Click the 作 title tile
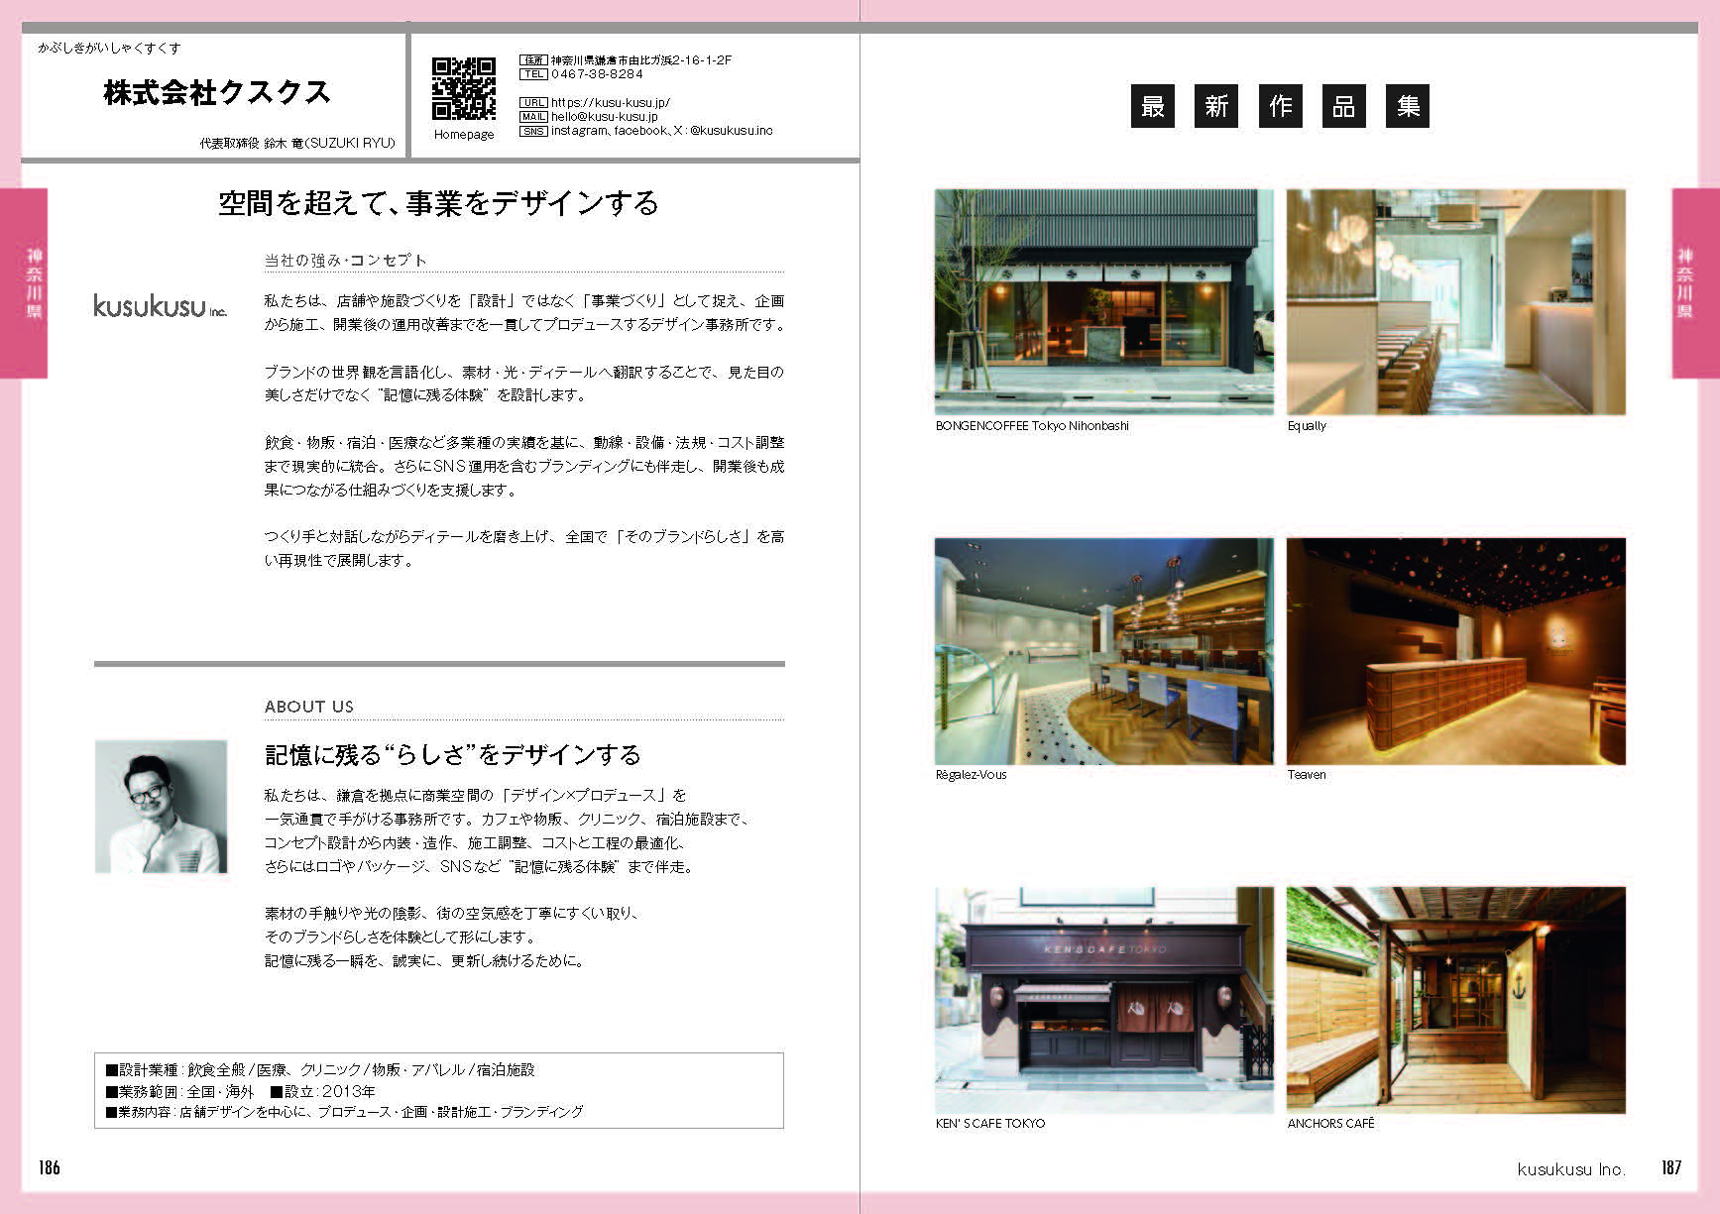1720x1214 pixels. click(x=1280, y=106)
